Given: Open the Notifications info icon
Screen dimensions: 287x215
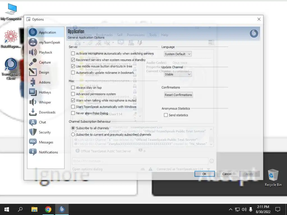Looking at the screenshot, I should point(33,152).
